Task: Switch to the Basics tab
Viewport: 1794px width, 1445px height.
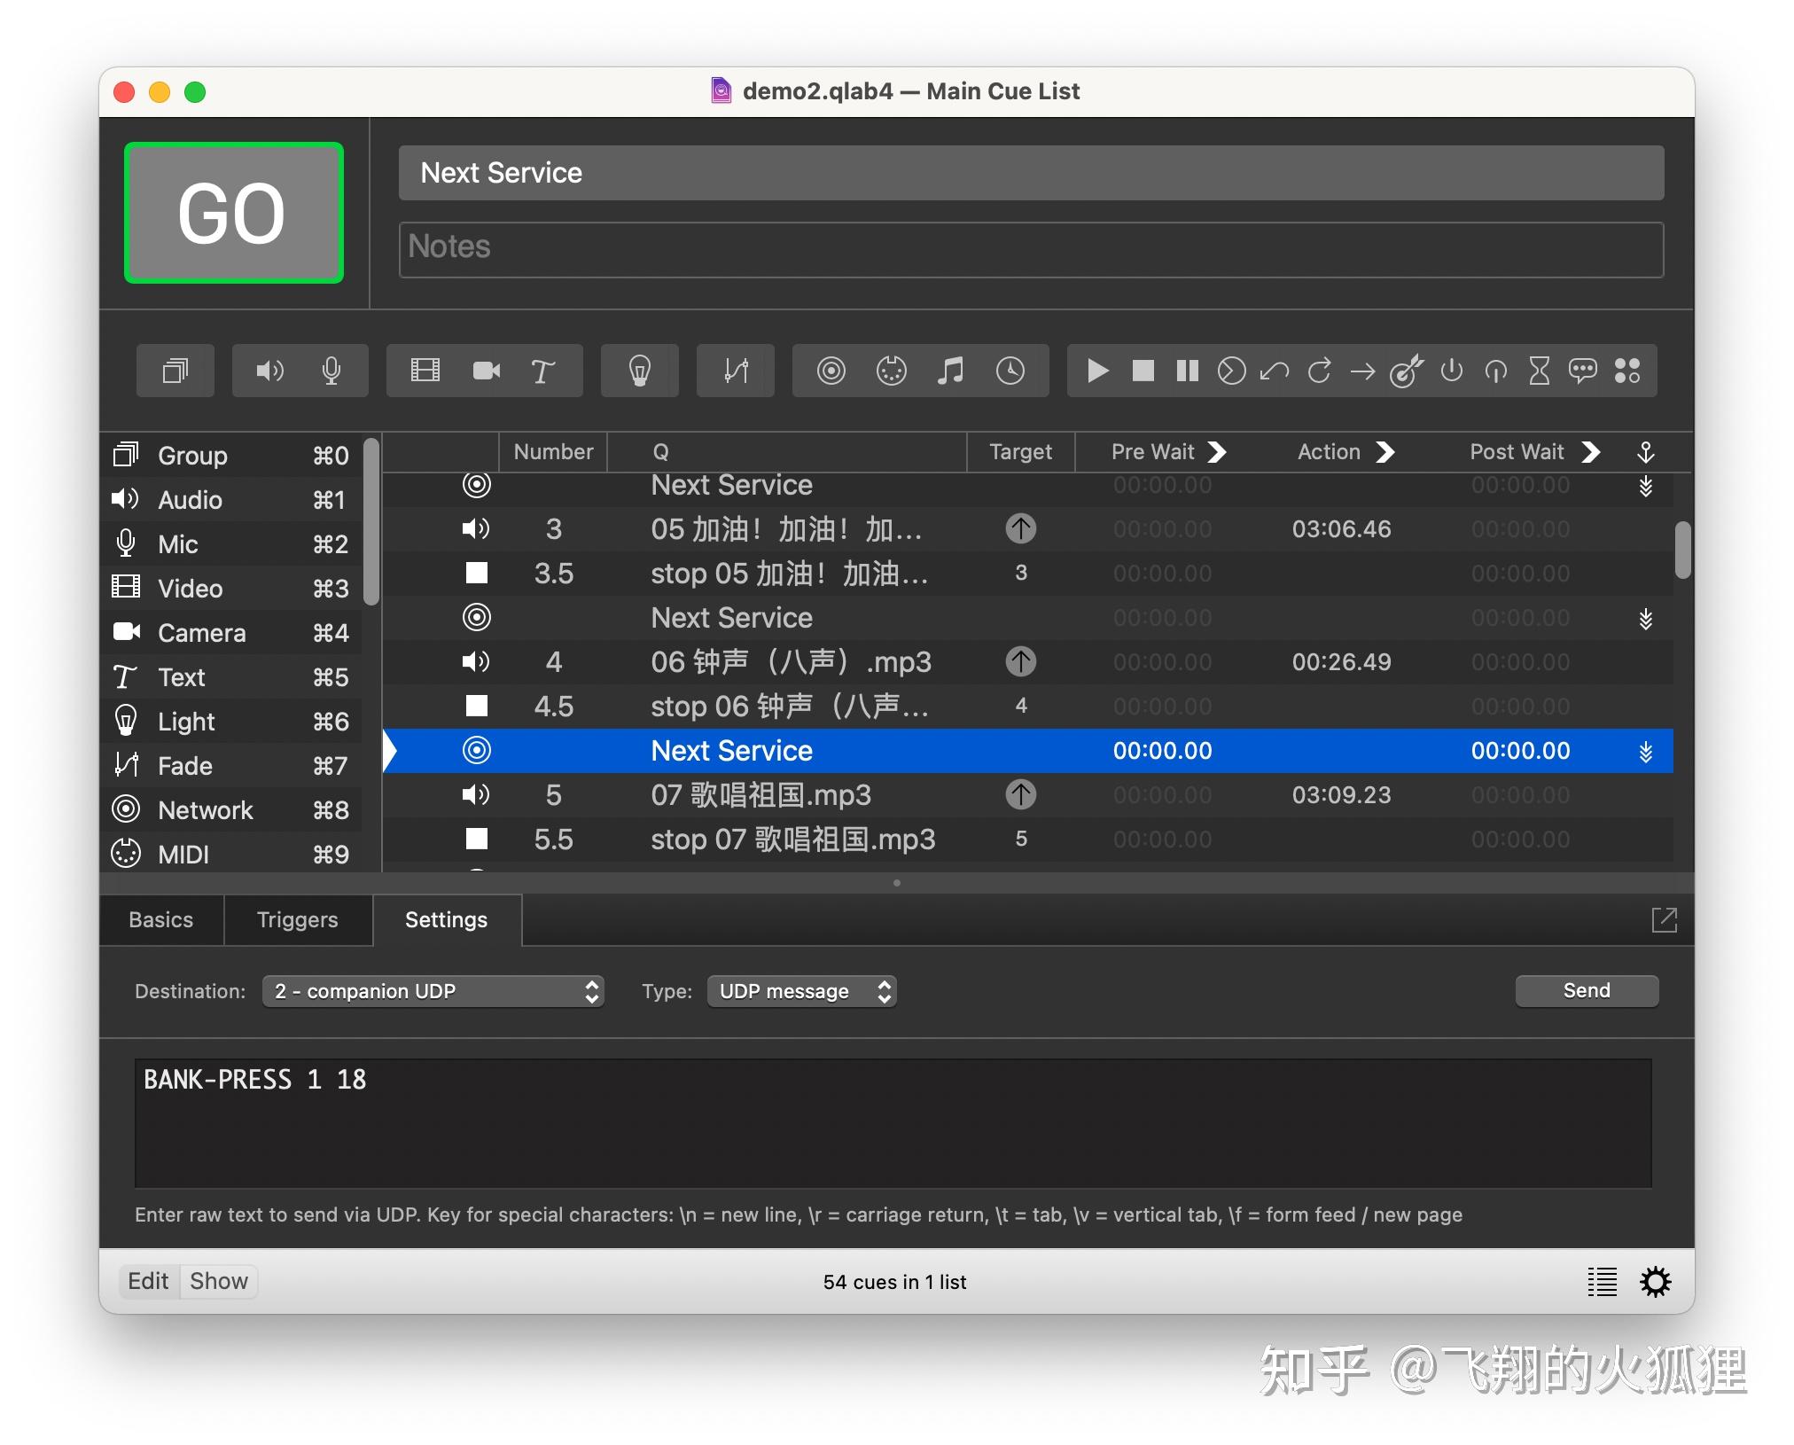Action: coord(160,919)
